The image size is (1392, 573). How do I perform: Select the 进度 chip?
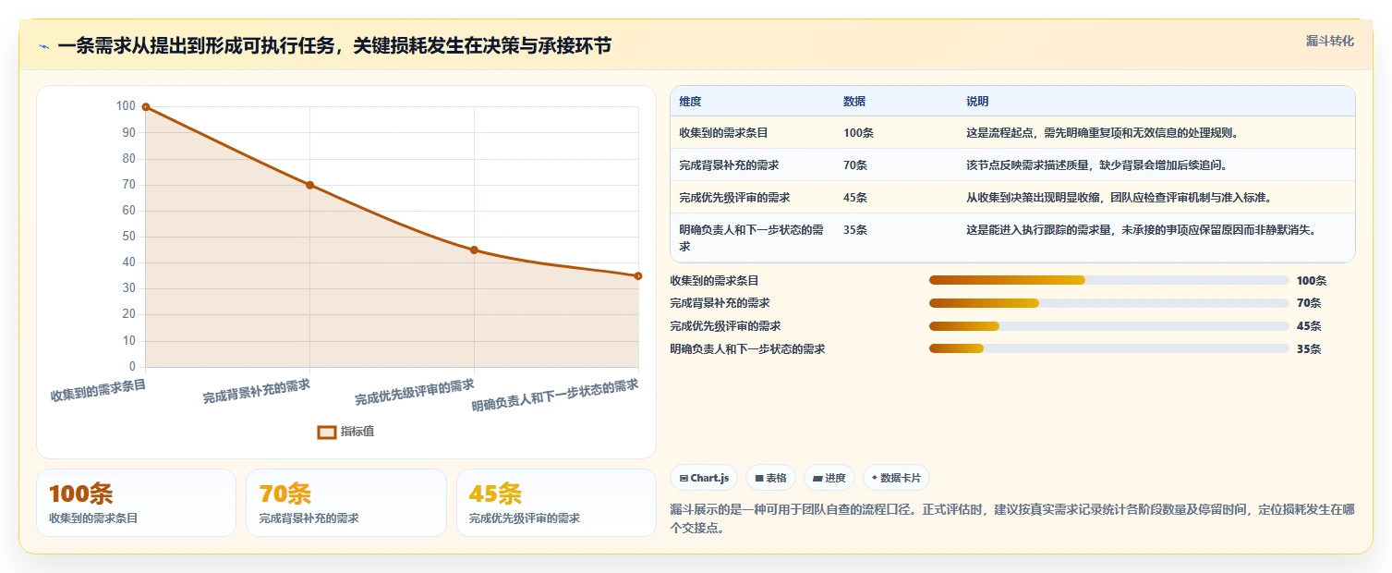(x=829, y=478)
